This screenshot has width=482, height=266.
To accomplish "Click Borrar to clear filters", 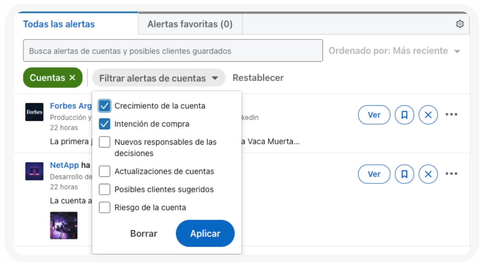I will click(x=144, y=233).
